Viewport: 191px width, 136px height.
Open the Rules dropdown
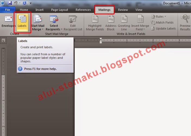159,17
